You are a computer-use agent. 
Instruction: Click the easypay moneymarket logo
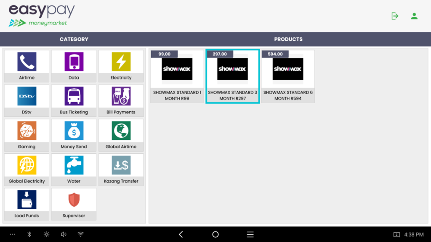[x=42, y=16]
